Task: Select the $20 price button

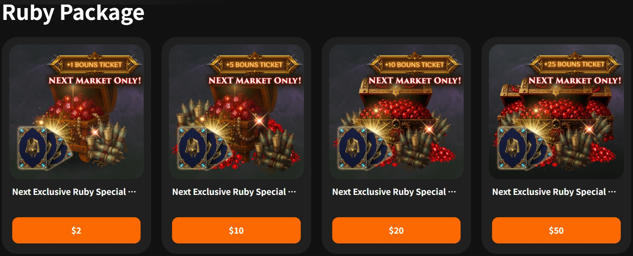Action: (396, 230)
